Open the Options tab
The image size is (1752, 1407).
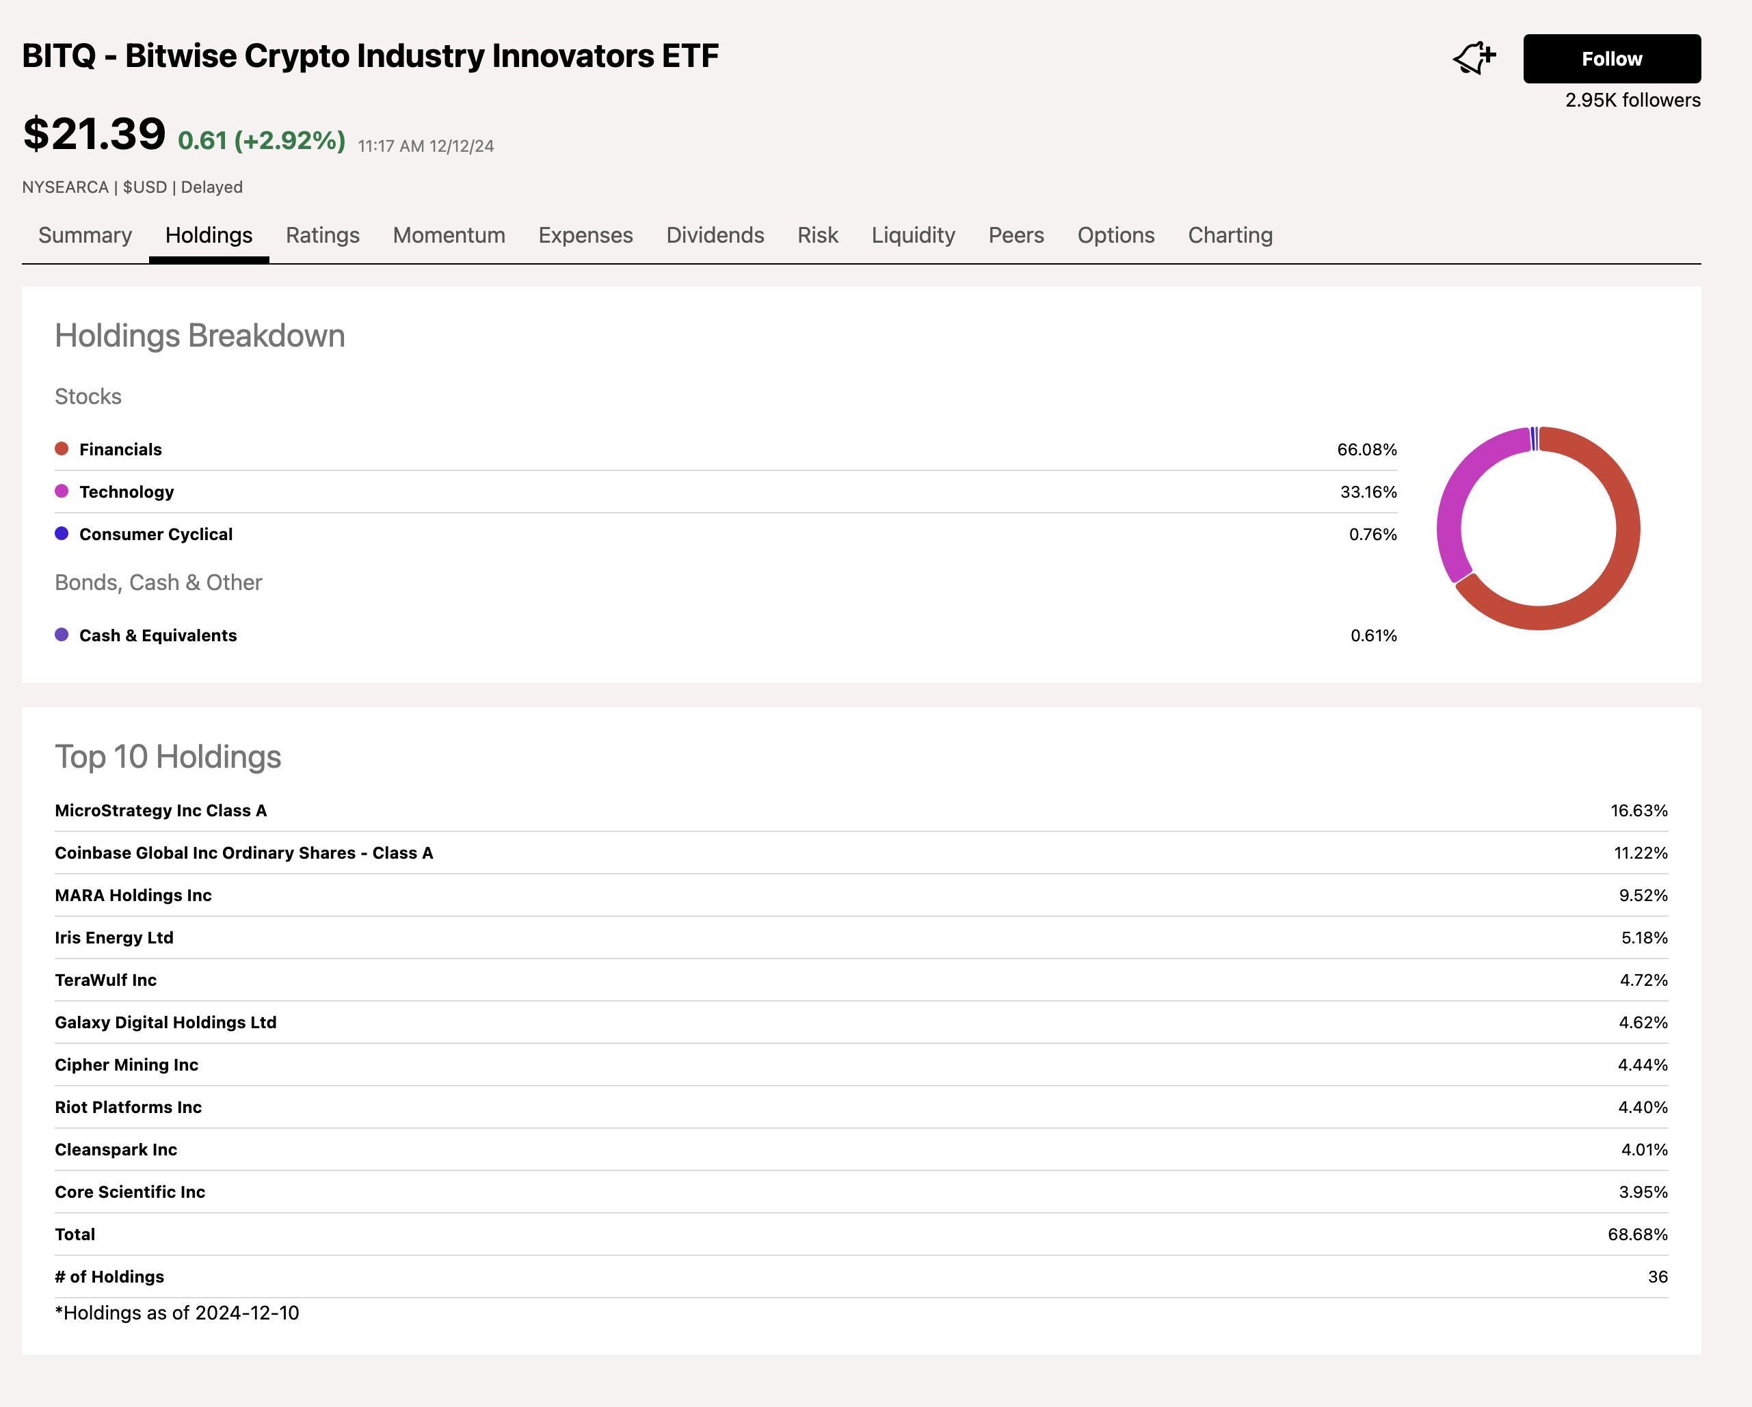(1115, 234)
